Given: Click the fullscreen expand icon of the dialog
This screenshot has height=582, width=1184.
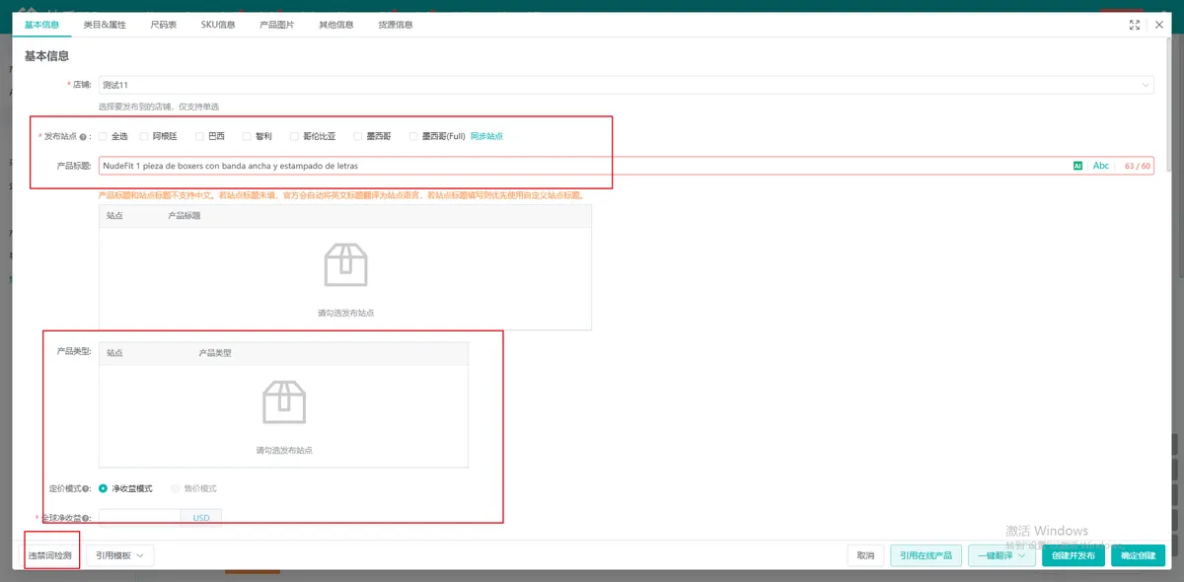Looking at the screenshot, I should [1135, 25].
